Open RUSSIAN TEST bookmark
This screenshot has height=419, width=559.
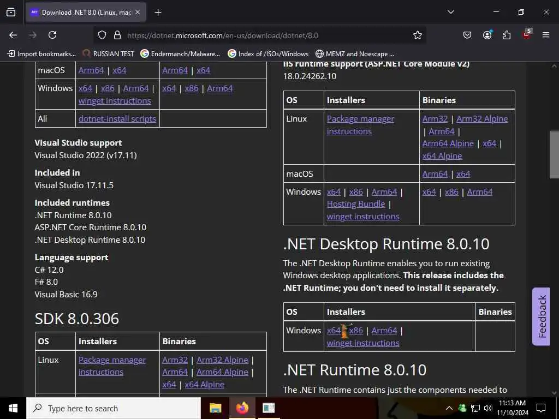(x=109, y=54)
